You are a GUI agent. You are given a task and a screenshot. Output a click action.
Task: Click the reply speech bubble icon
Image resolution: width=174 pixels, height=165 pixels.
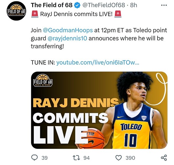pyautogui.click(x=34, y=158)
